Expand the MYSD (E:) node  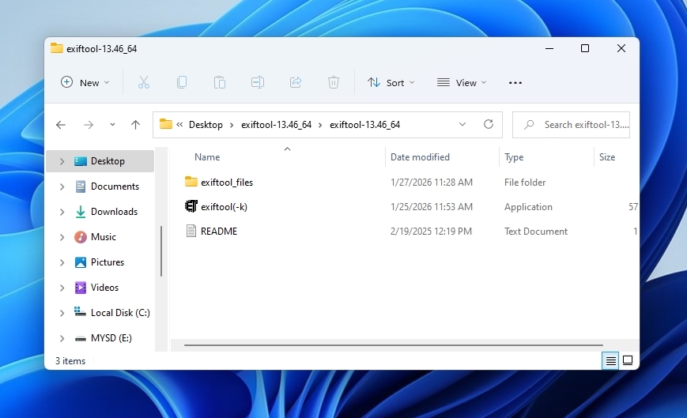click(62, 338)
